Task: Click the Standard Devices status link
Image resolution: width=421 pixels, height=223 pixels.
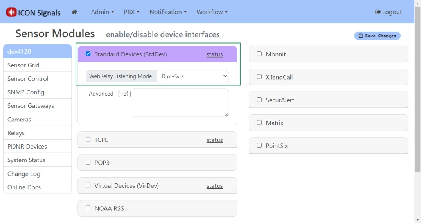Action: pyautogui.click(x=214, y=54)
